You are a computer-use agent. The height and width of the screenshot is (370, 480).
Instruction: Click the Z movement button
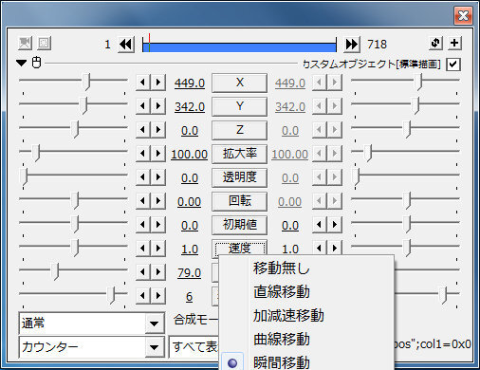(239, 130)
